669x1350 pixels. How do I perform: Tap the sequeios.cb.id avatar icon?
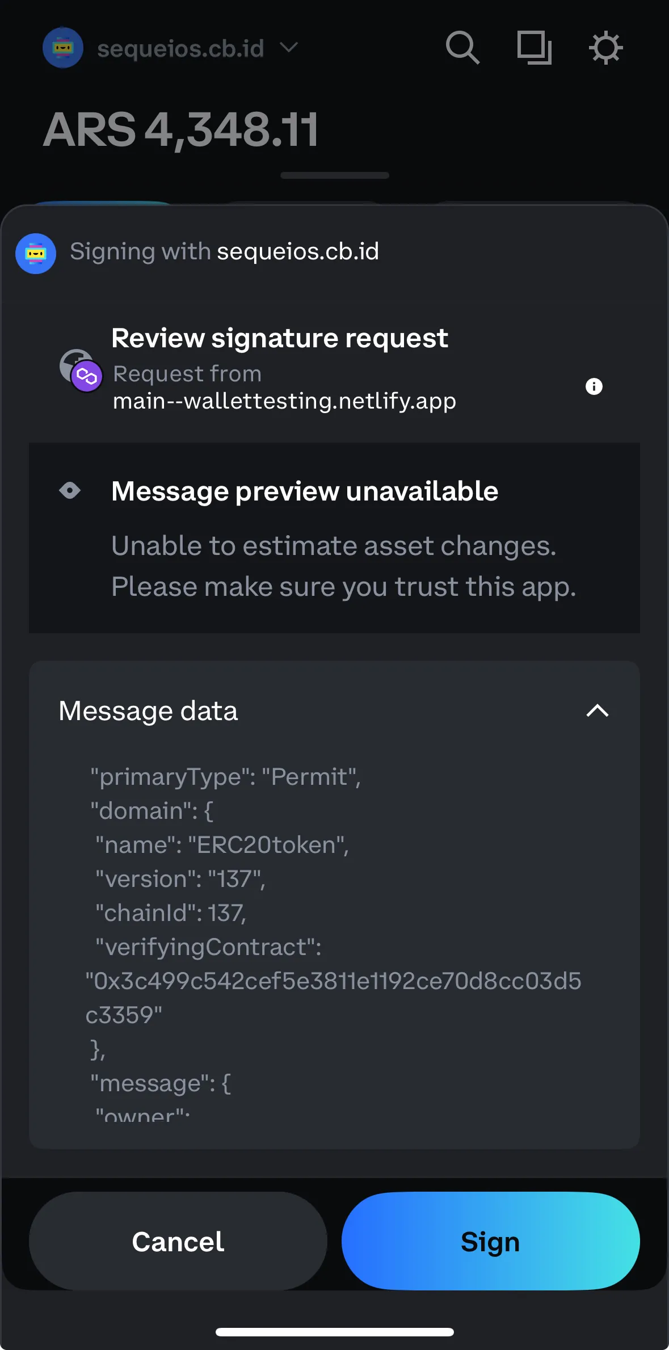62,48
